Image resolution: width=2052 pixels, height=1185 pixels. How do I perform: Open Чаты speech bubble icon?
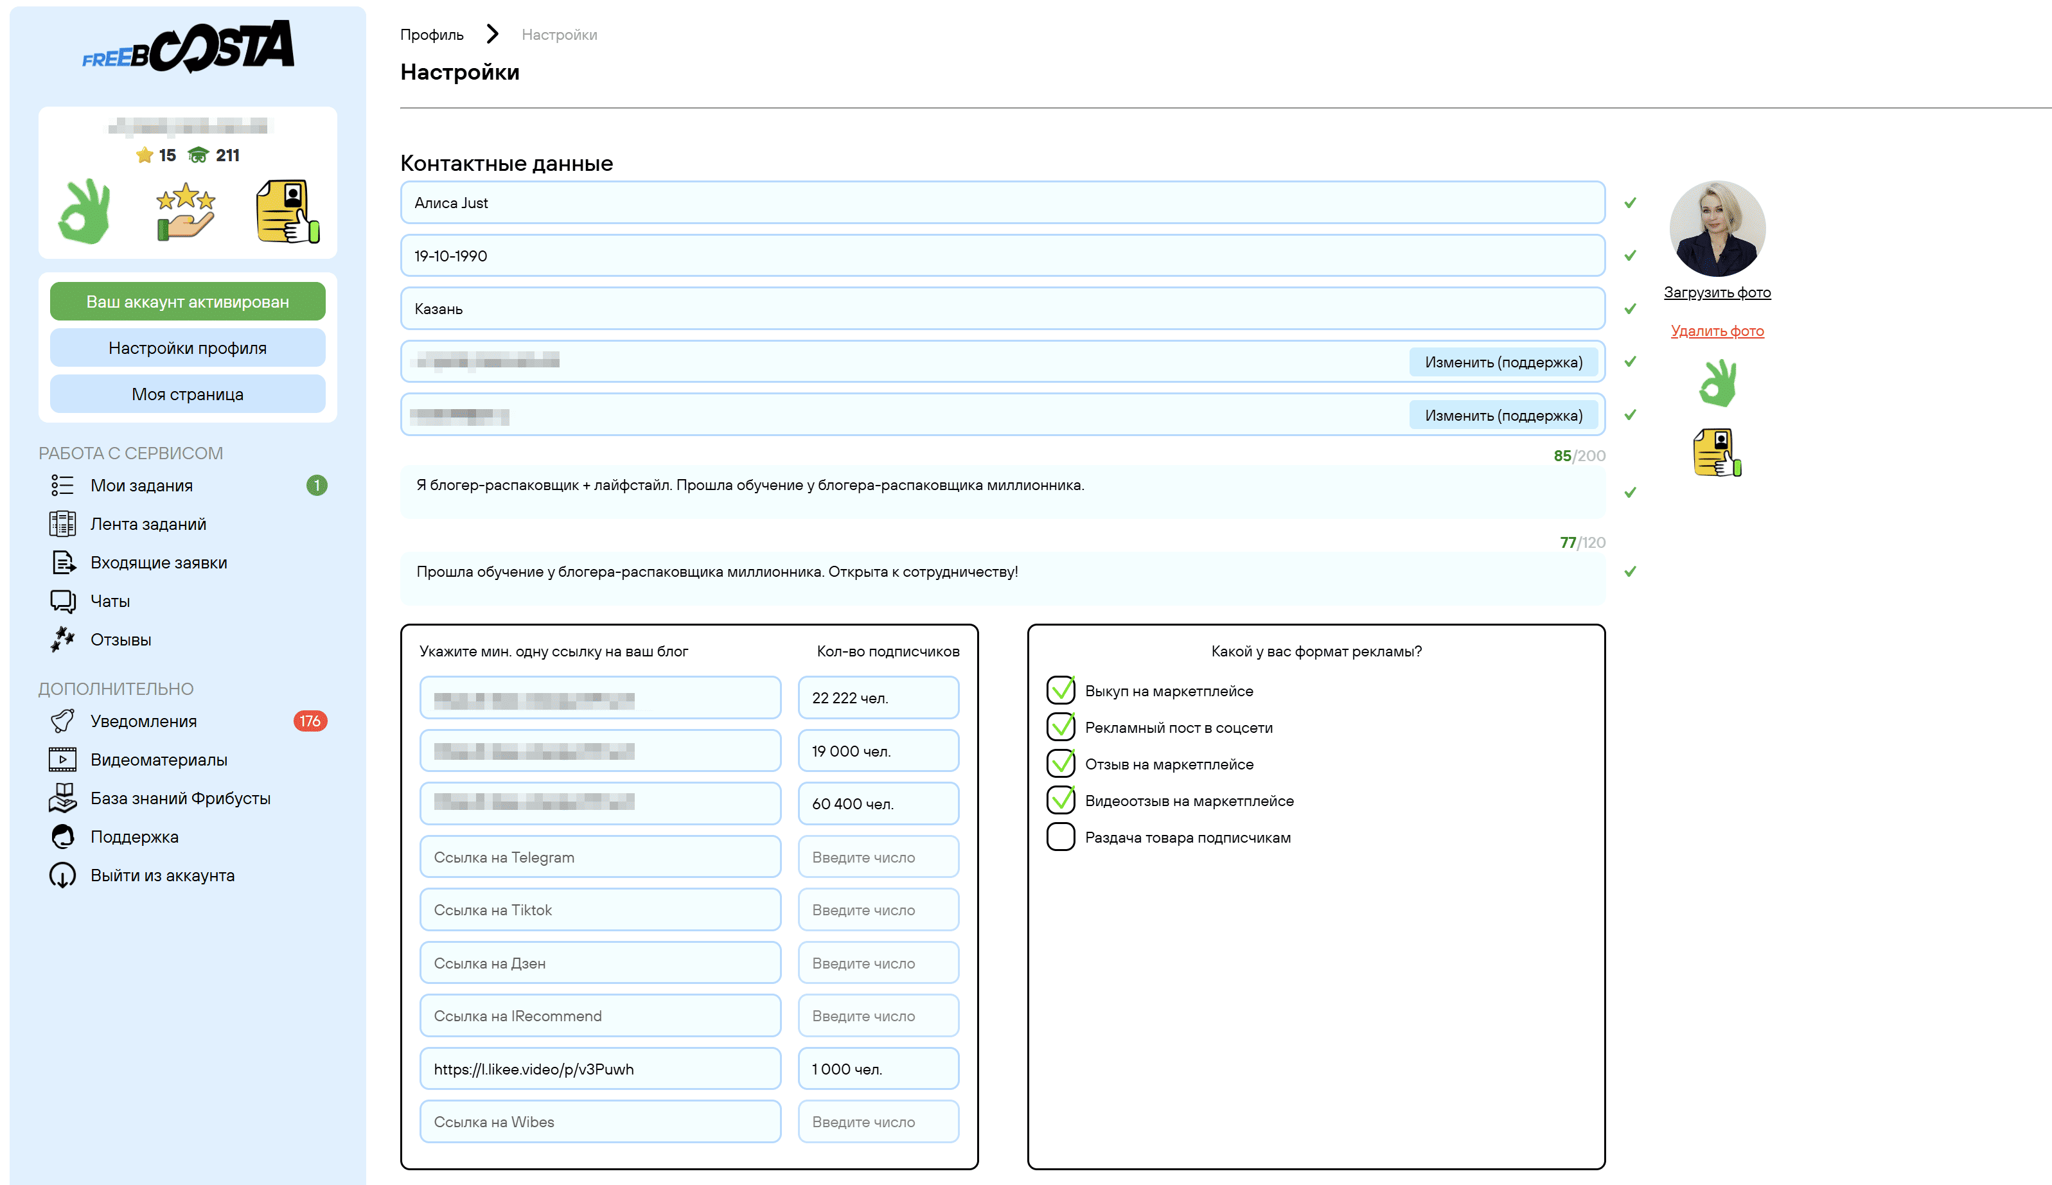pos(62,601)
